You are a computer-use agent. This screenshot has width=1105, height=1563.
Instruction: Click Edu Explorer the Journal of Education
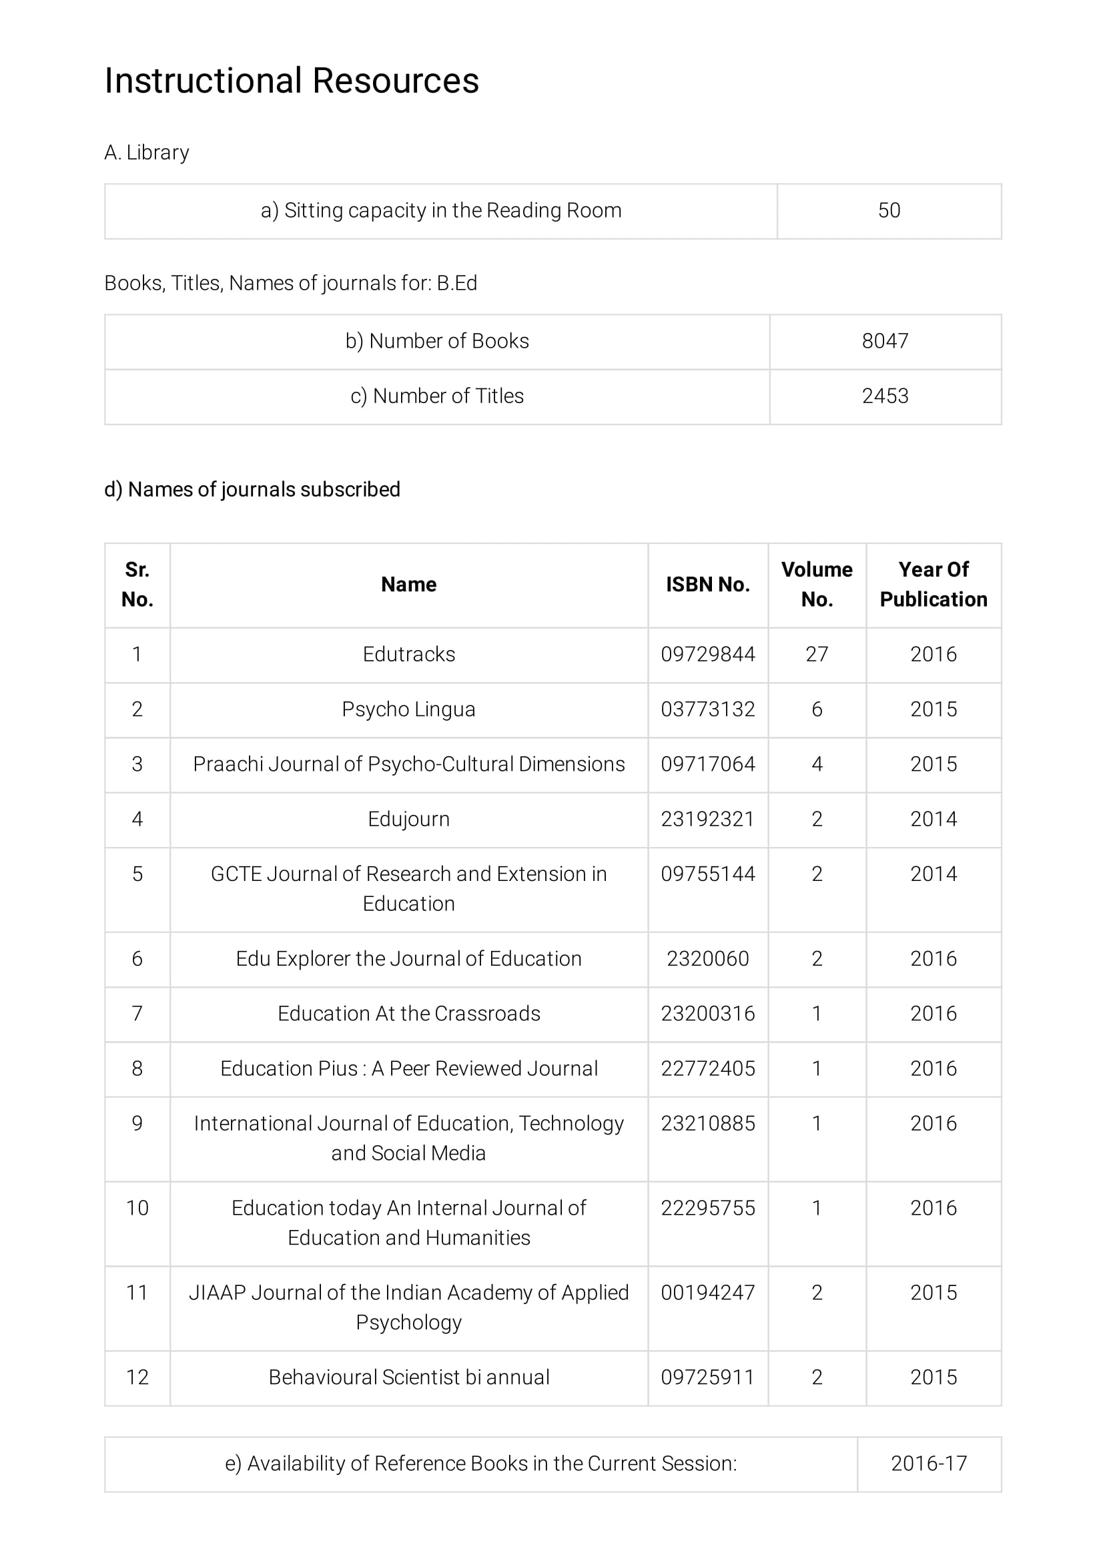[x=408, y=959]
